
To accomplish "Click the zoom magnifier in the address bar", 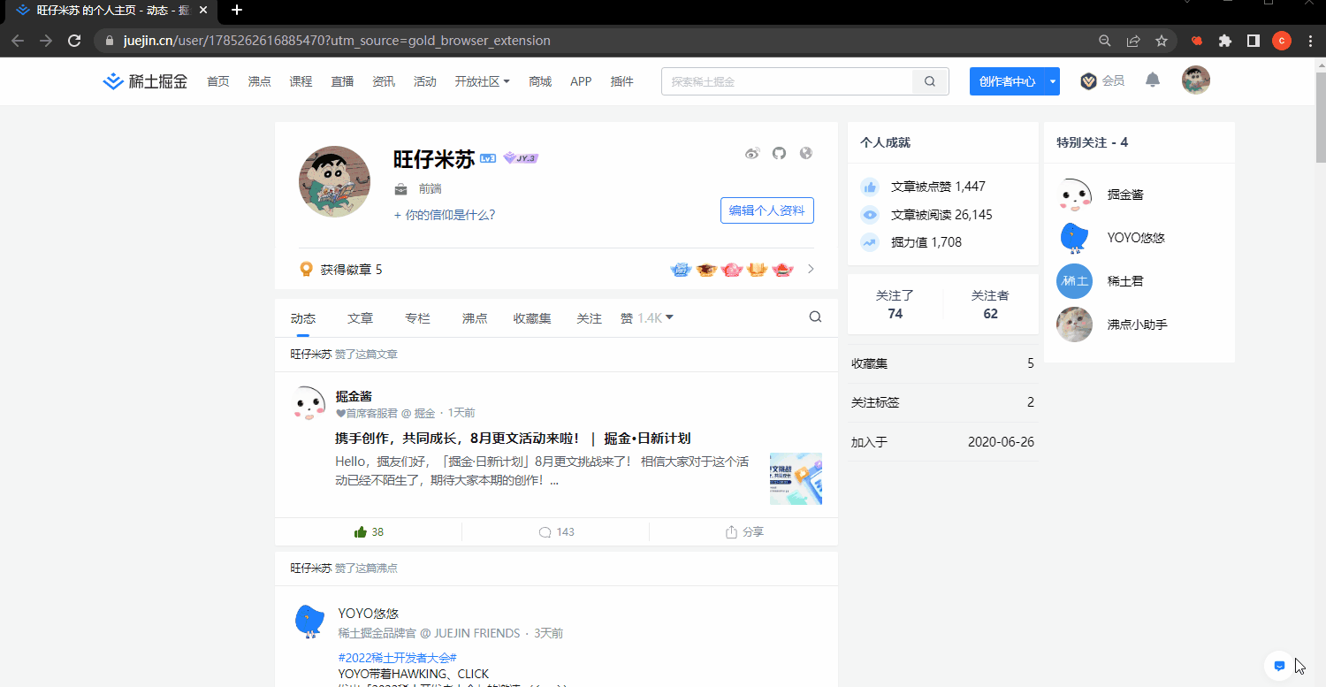I will 1105,41.
